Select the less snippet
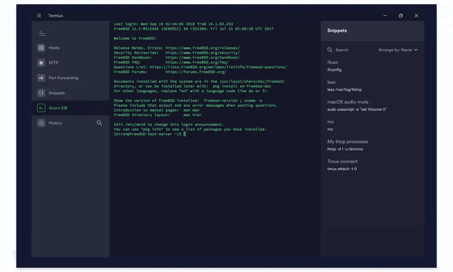The width and height of the screenshot is (453, 272). (x=331, y=82)
